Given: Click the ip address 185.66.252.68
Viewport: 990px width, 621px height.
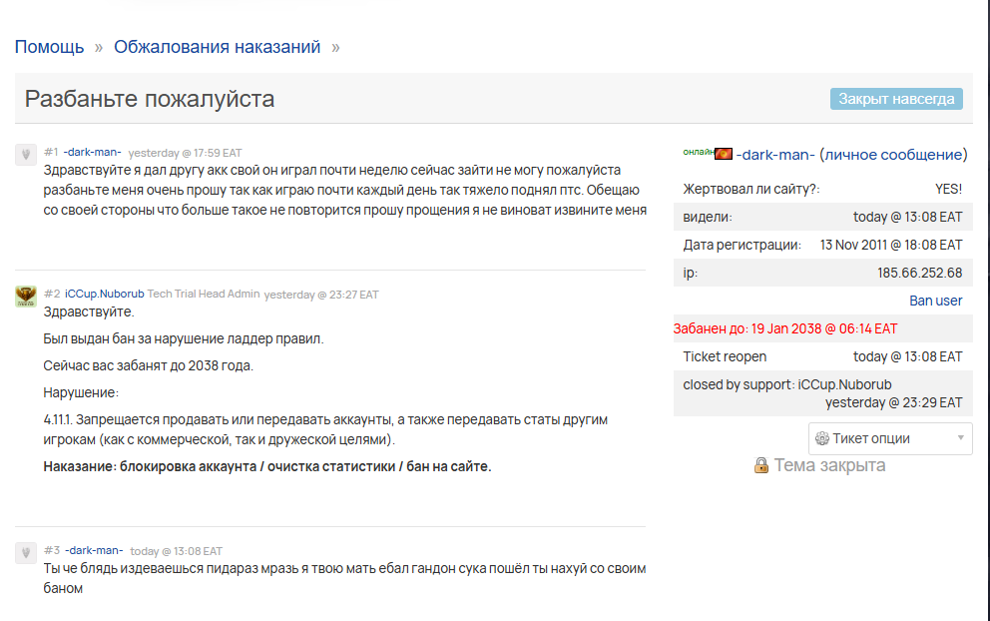Looking at the screenshot, I should tap(919, 273).
